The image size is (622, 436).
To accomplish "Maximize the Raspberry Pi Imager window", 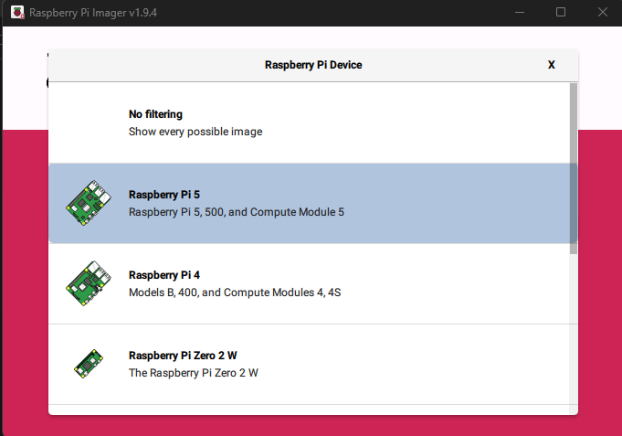I will (561, 12).
